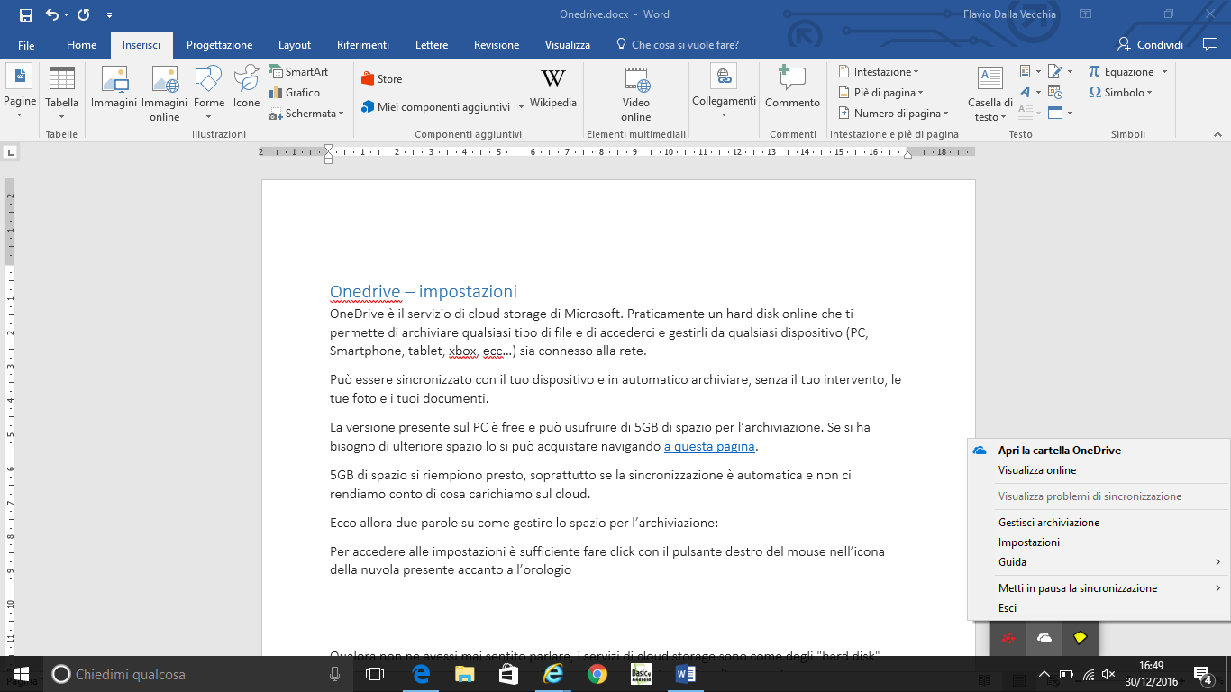Click the Condividi share button
Image resolution: width=1231 pixels, height=692 pixels.
1149,45
